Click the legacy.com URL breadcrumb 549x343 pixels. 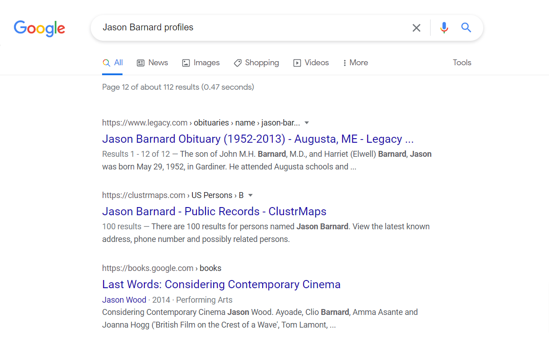pos(201,123)
